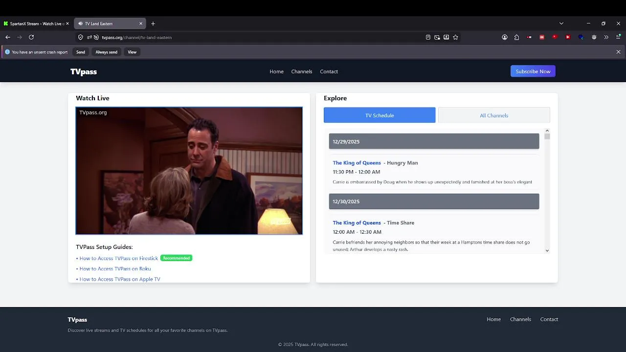Screen dimensions: 626x352
Task: Select the TV Land Eastern tab
Action: point(110,23)
